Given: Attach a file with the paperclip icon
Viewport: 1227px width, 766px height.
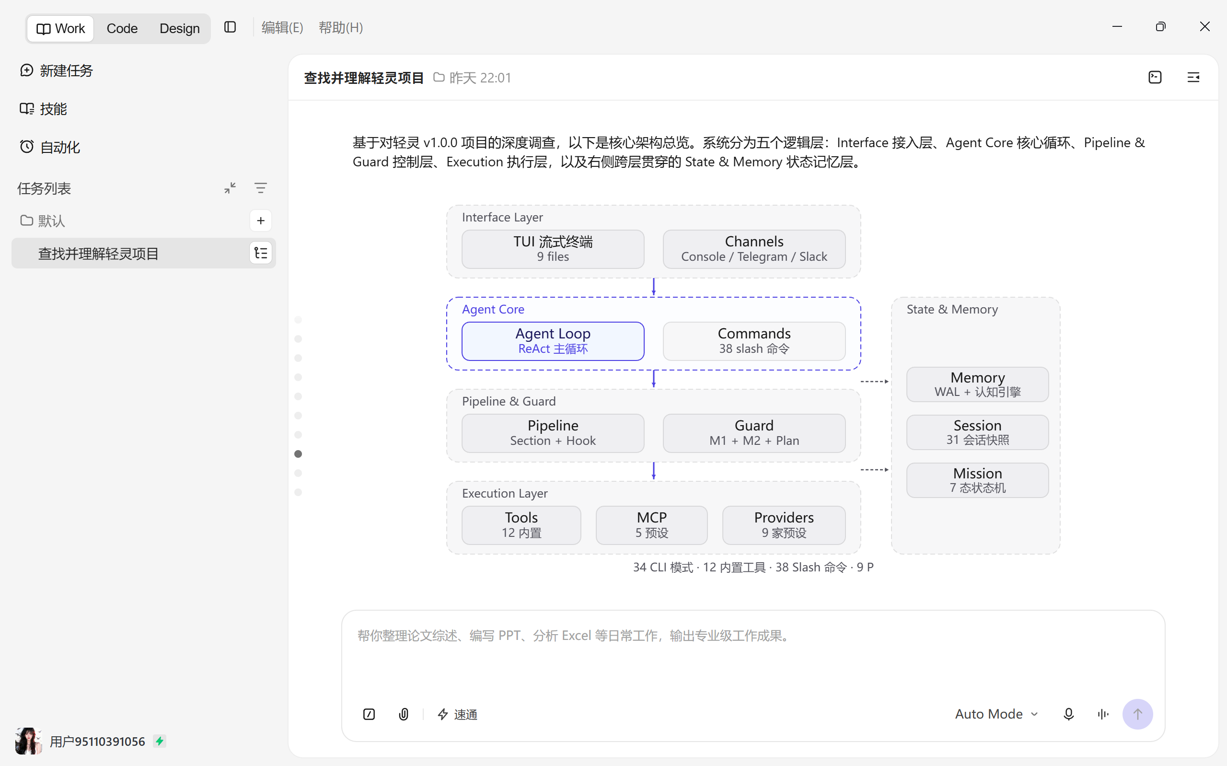Looking at the screenshot, I should (x=404, y=714).
